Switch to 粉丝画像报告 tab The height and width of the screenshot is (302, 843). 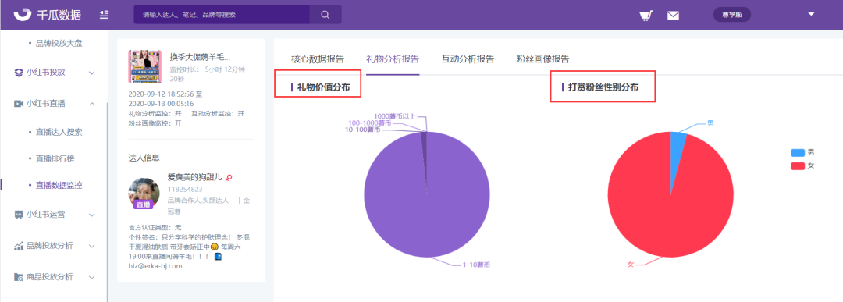coord(542,59)
